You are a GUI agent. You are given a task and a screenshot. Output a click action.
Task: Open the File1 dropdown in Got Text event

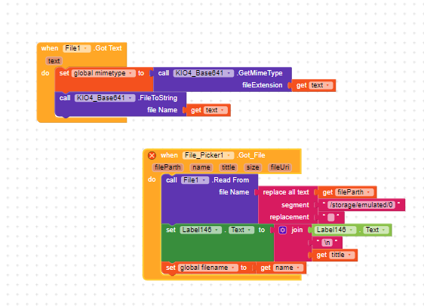coord(77,48)
